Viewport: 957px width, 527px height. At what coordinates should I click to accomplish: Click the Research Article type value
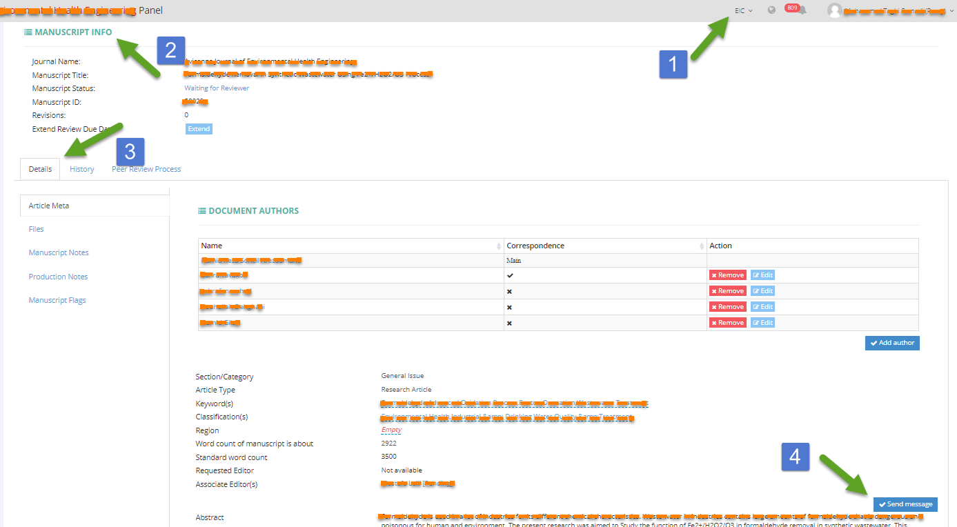click(x=406, y=390)
